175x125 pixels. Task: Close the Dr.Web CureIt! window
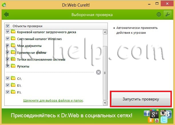(167, 4)
